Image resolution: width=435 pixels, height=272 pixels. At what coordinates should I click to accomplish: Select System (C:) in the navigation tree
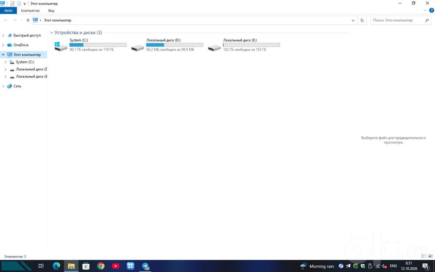25,62
